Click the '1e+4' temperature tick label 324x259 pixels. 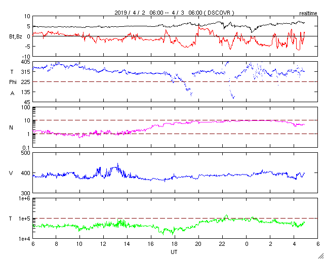(x=25, y=239)
